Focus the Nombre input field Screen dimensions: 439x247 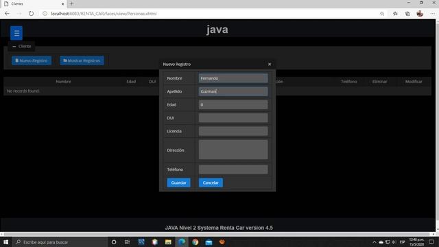coord(233,78)
